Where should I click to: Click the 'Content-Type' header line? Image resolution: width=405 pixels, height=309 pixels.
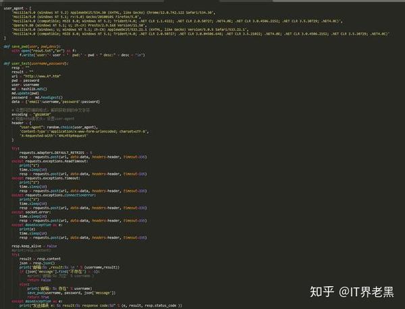point(84,132)
